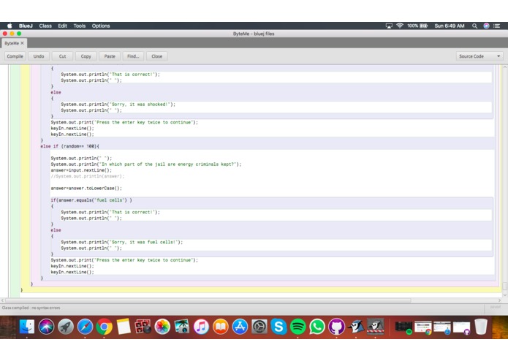508x361 pixels.
Task: Open the Apple menu
Action: point(10,26)
